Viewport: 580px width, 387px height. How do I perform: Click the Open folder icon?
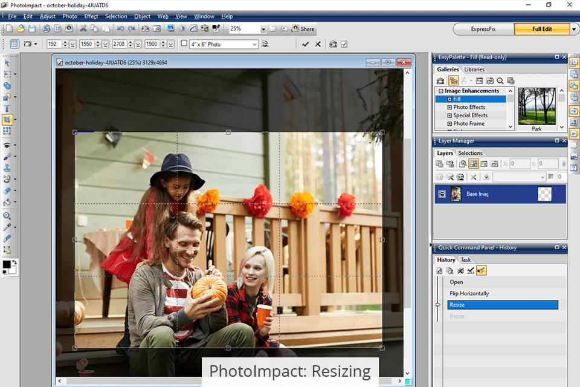pyautogui.click(x=21, y=28)
